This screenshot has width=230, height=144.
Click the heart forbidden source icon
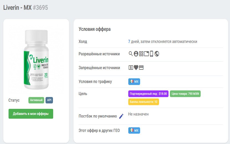tap(136, 68)
